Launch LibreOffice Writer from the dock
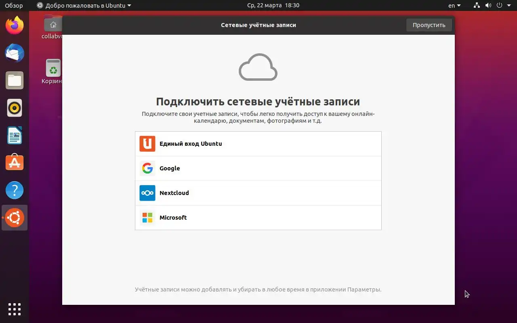This screenshot has width=517, height=323. [x=15, y=136]
